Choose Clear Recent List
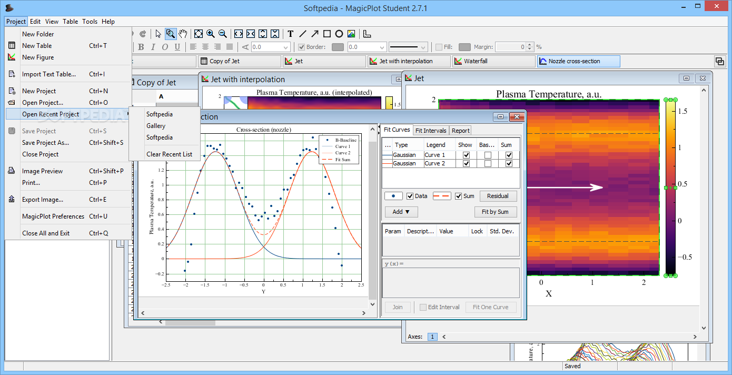Image resolution: width=732 pixels, height=375 pixels. [x=169, y=154]
